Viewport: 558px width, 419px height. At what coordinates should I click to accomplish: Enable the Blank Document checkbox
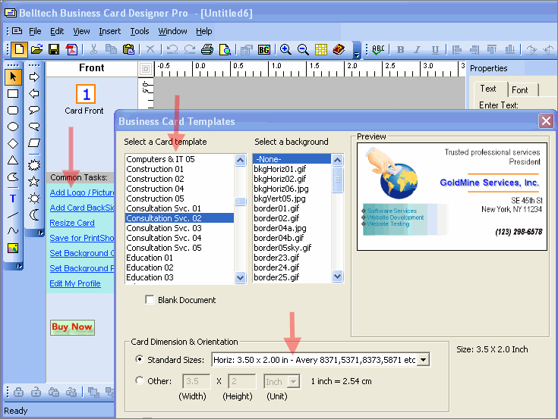150,300
